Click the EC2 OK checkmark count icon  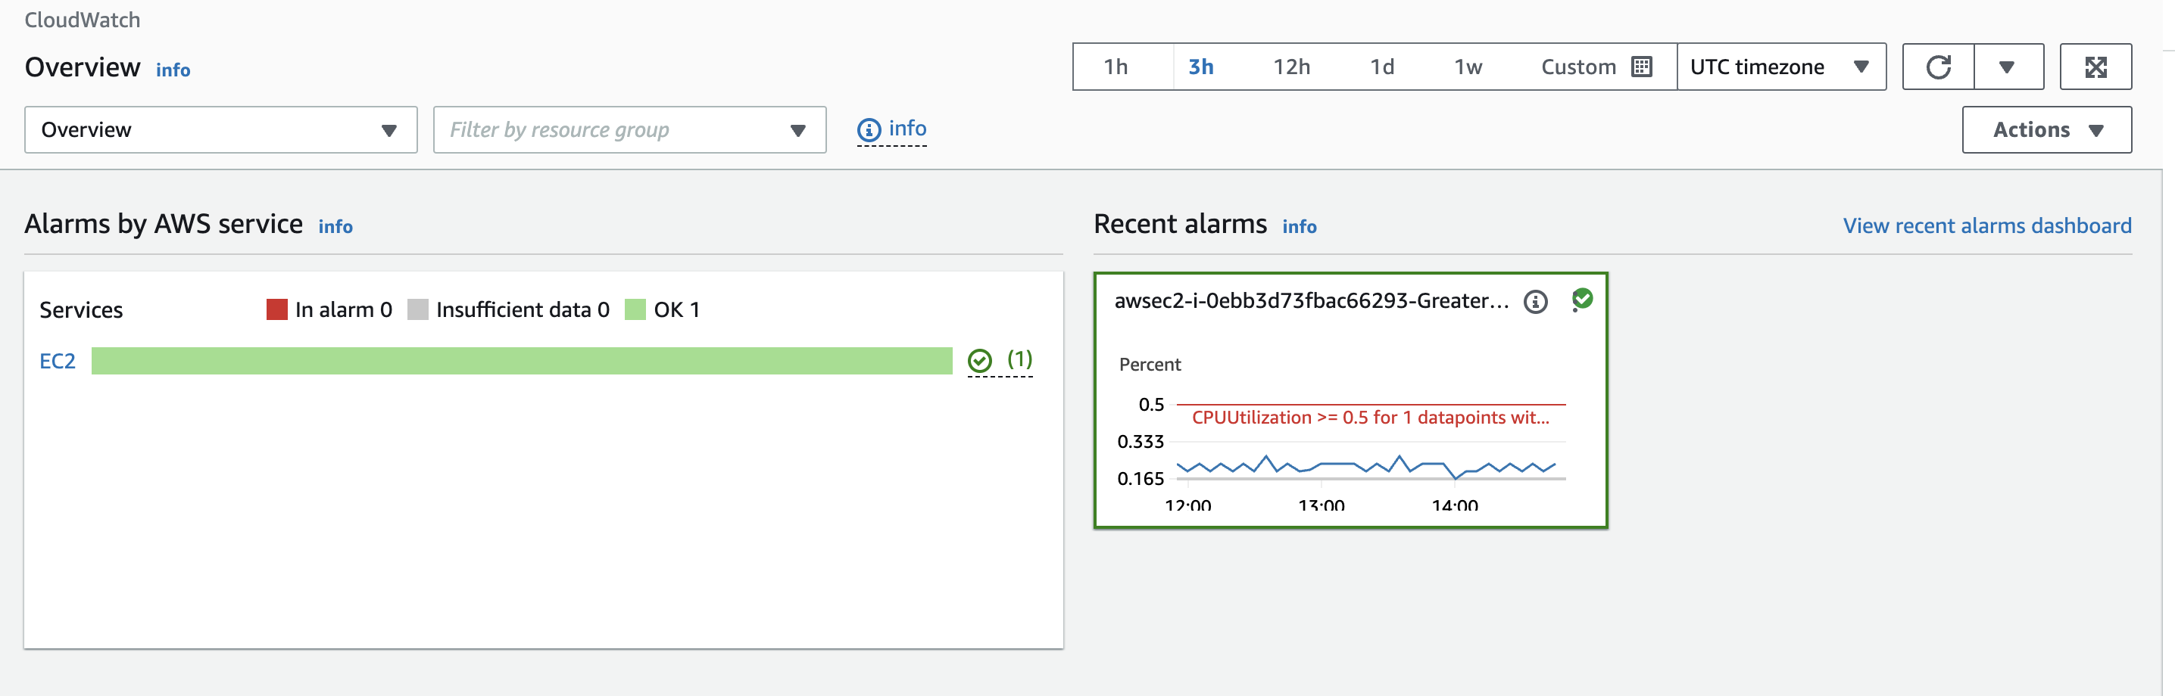click(979, 361)
